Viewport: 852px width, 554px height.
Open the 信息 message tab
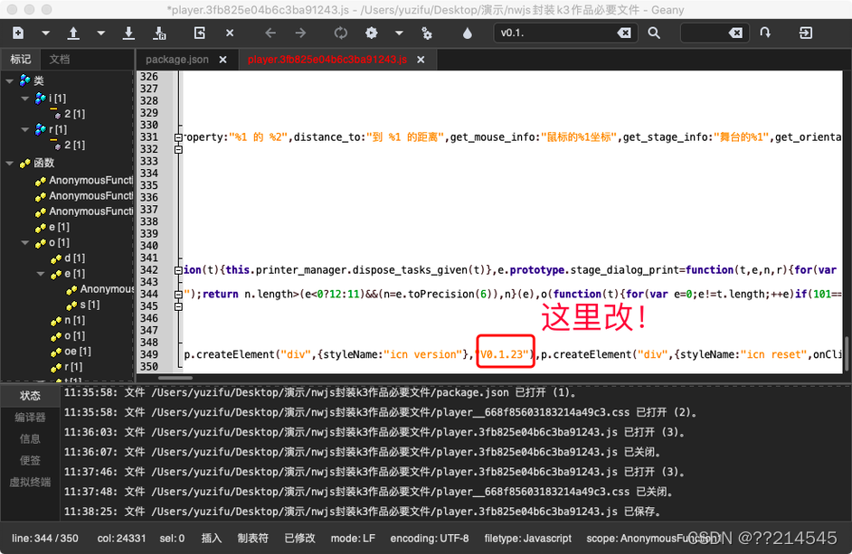pyautogui.click(x=30, y=439)
